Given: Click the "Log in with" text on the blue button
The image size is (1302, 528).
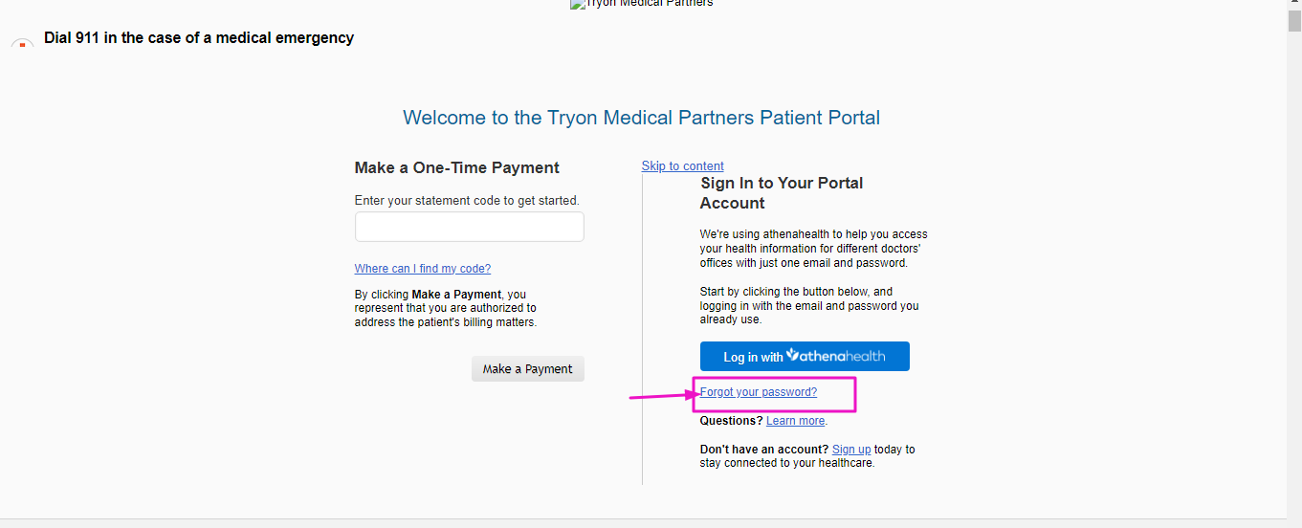Looking at the screenshot, I should pyautogui.click(x=753, y=357).
